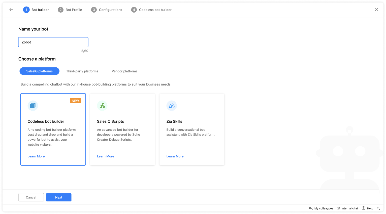Viewport: 386px width, 214px height.
Task: Click the Zia Skills icon
Action: [x=172, y=106]
